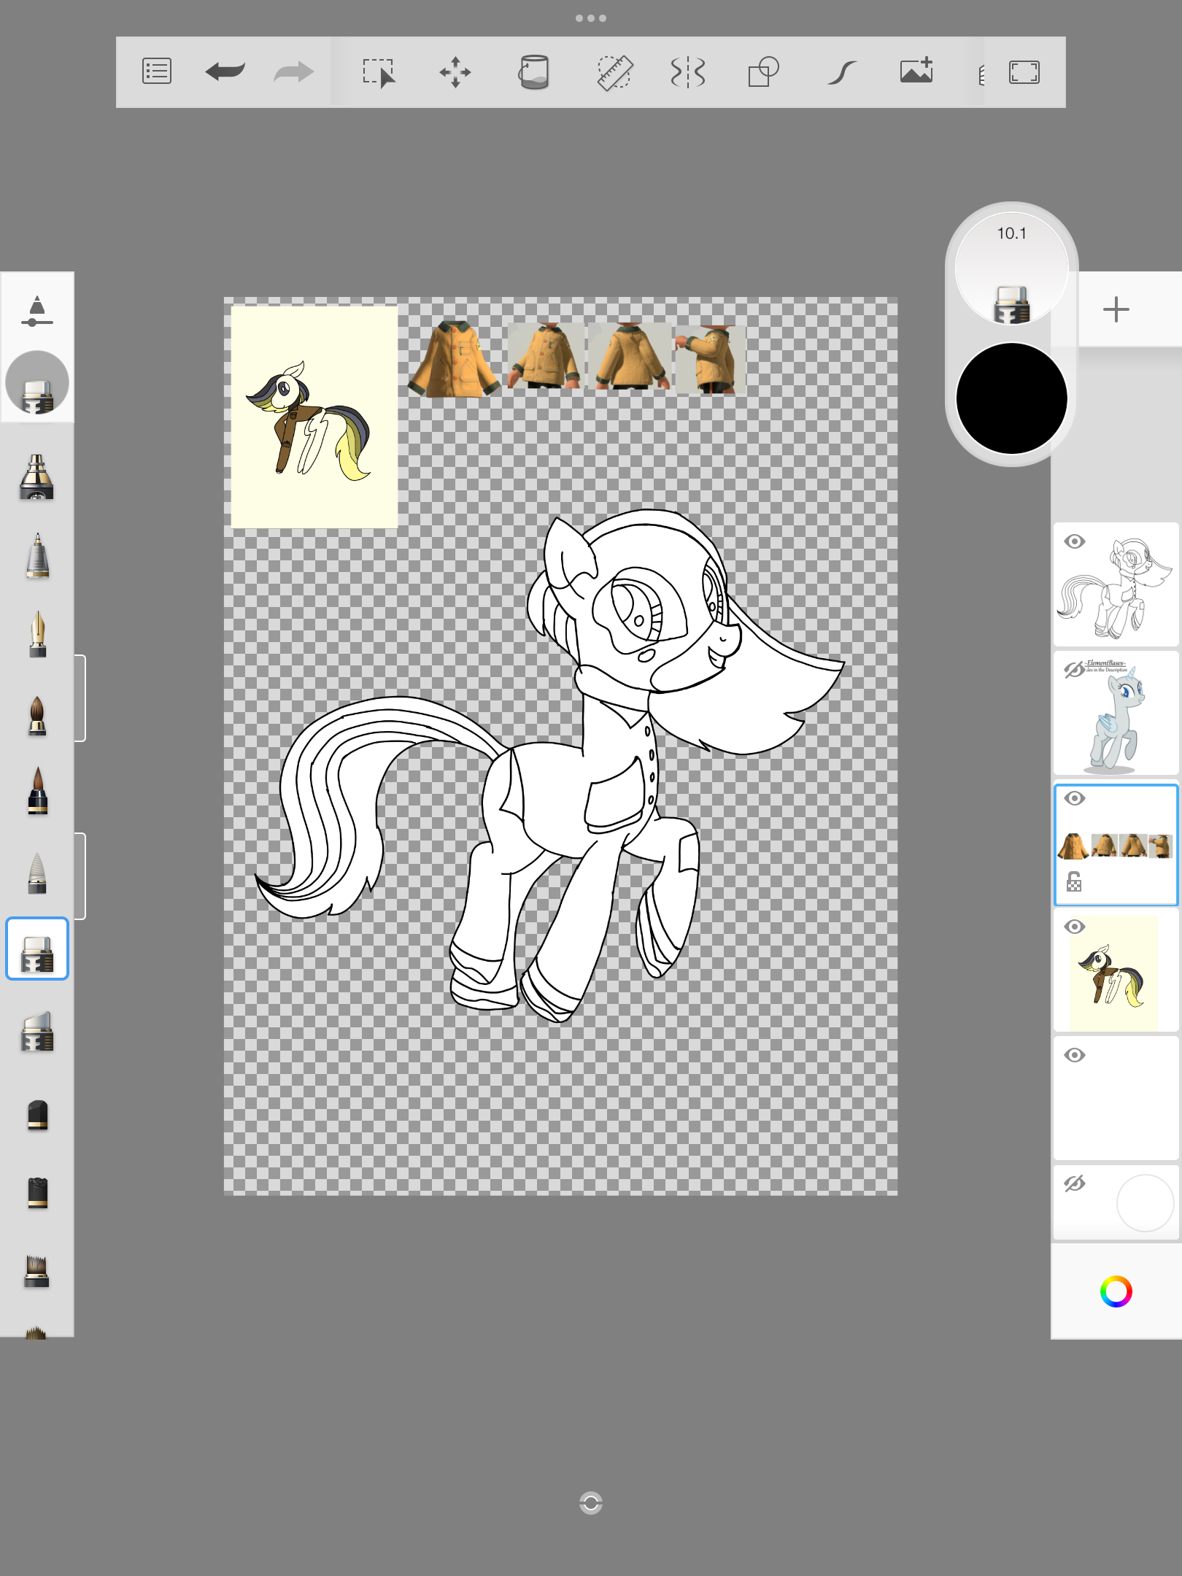
Task: Redo the undone action
Action: [x=294, y=72]
